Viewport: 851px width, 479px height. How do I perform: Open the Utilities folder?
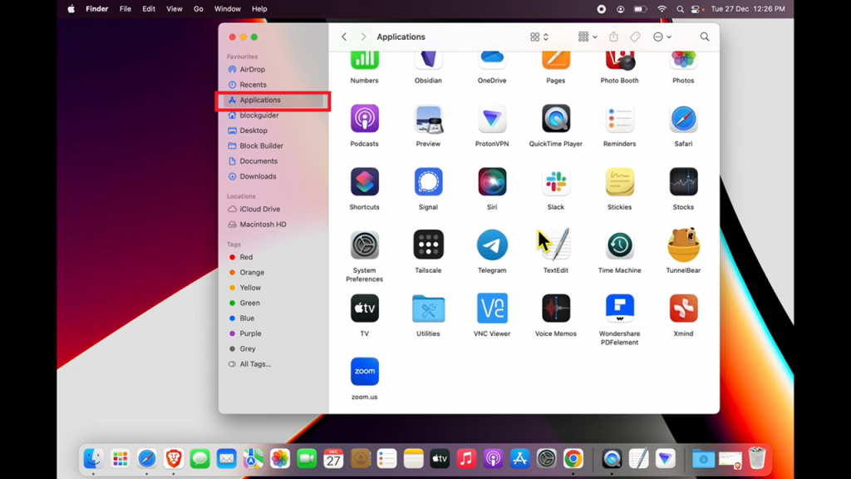[428, 309]
